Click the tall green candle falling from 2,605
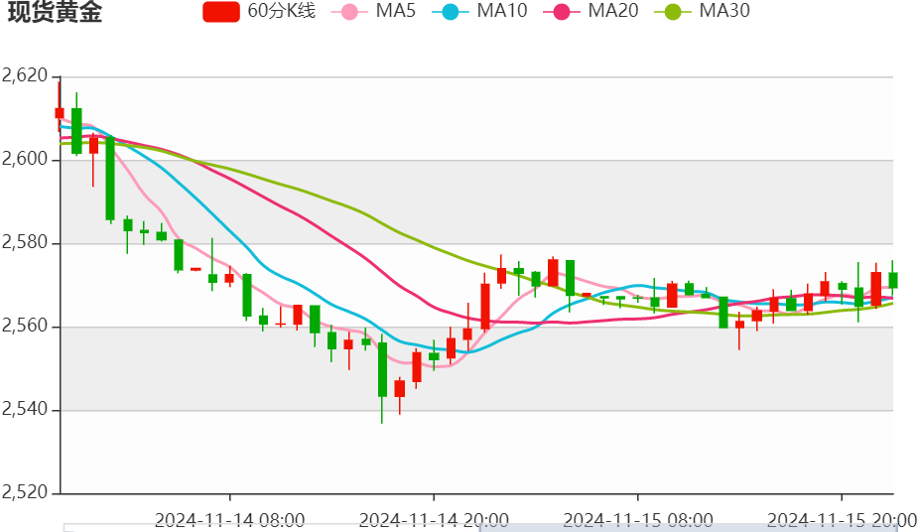 click(110, 179)
